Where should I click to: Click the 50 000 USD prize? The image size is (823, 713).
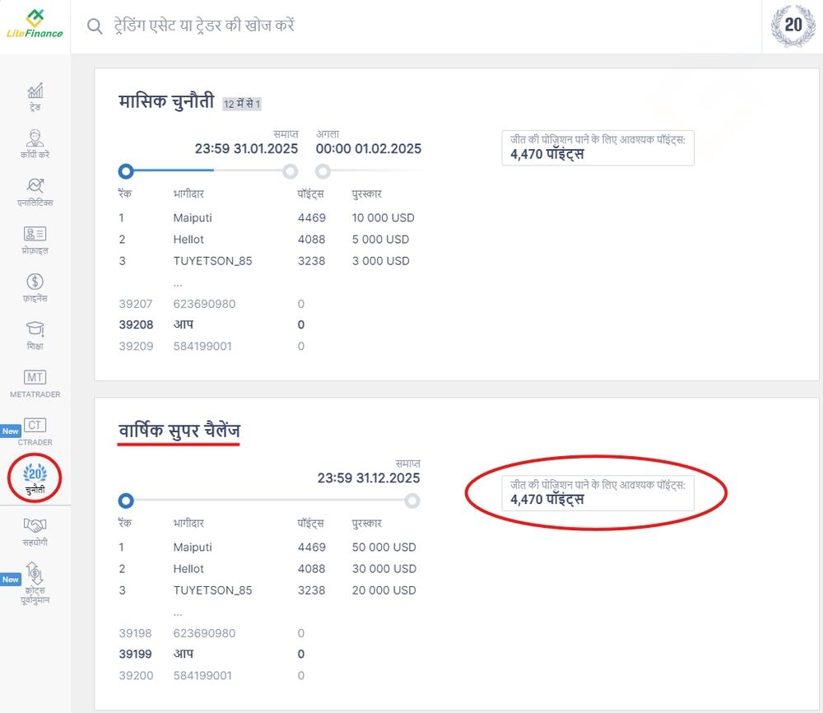384,547
